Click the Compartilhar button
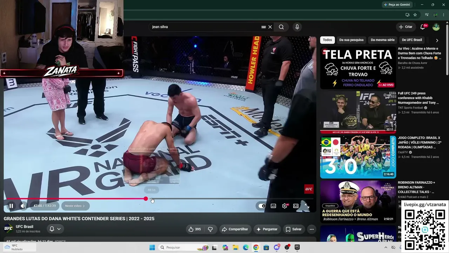 (x=235, y=229)
